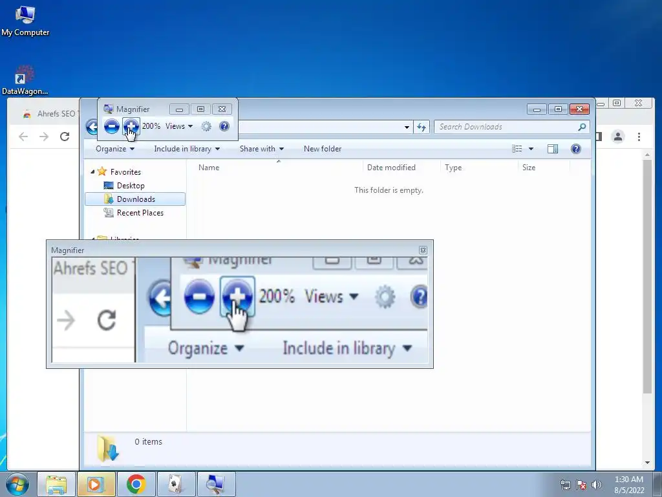Screen dimensions: 662x497
Task: Click the Explorer back navigation arrow
Action: click(92, 126)
